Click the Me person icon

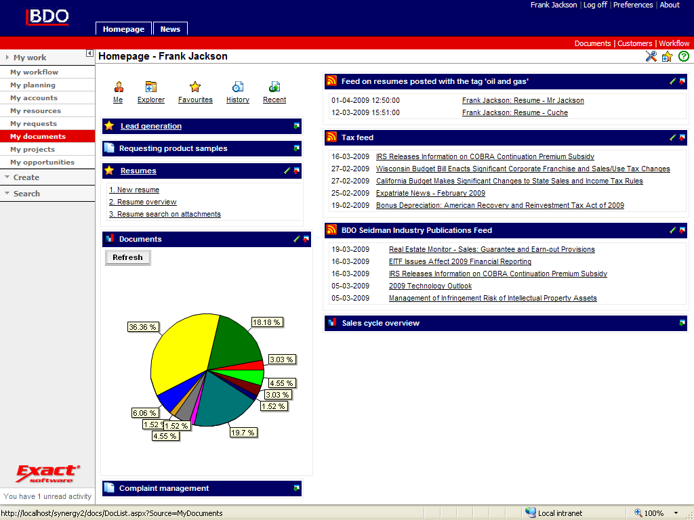[x=118, y=87]
